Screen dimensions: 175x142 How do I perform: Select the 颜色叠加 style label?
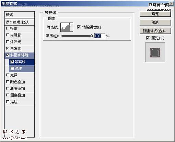[x=17, y=82]
